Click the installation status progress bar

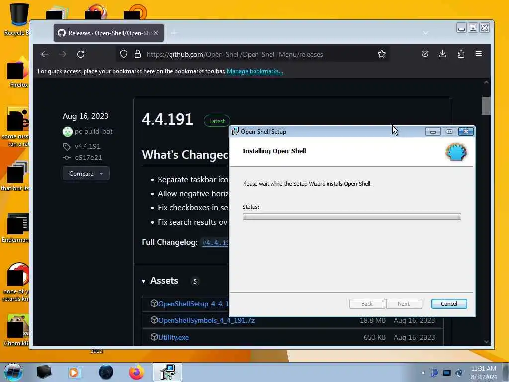coord(351,217)
